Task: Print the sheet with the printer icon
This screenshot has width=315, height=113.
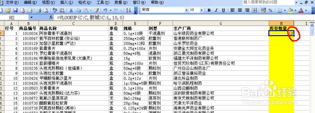Action: pyautogui.click(x=39, y=10)
